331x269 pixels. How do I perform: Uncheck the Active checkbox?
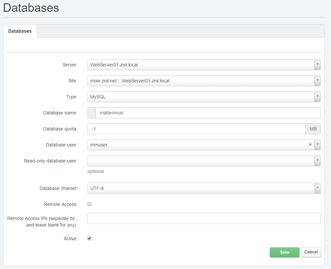[89, 239]
